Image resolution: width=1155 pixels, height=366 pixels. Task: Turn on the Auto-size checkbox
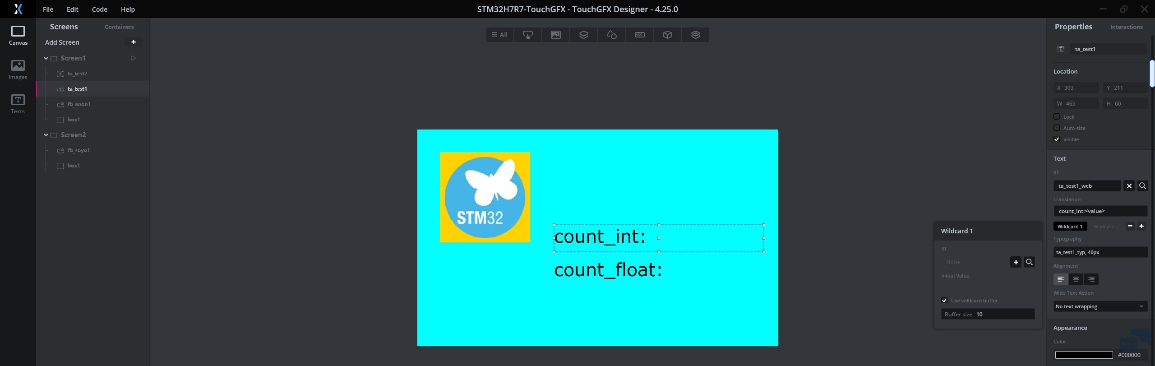click(1057, 128)
